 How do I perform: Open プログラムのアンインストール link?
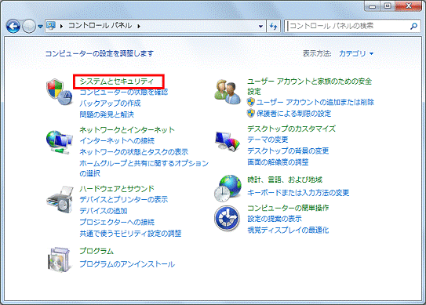127,264
